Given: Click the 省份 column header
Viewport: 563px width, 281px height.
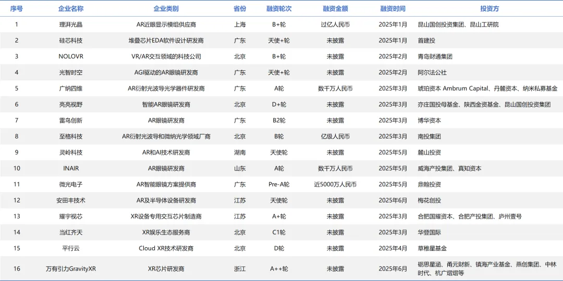Looking at the screenshot, I should 240,9.
